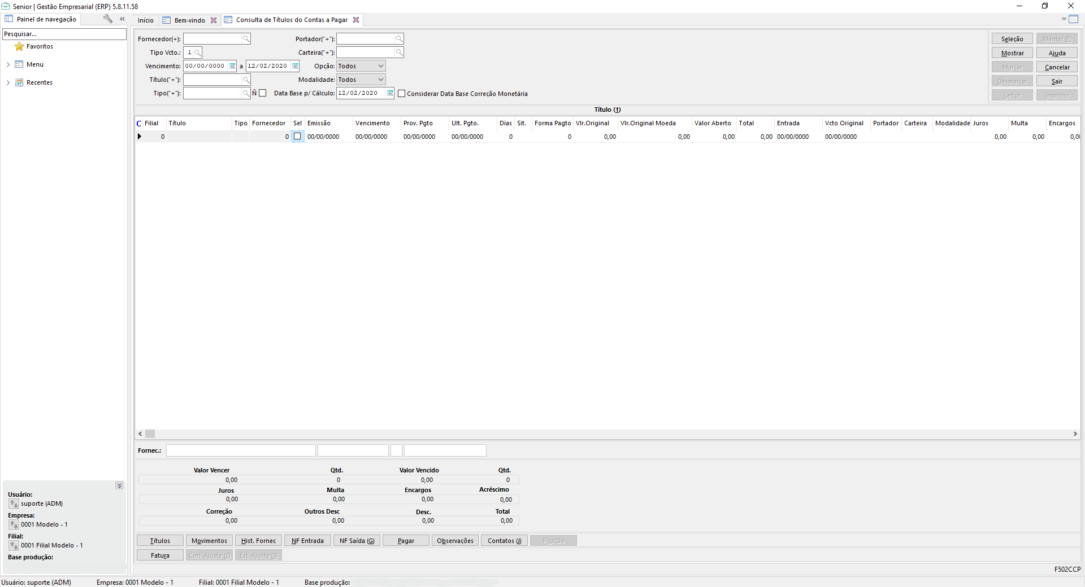The height and width of the screenshot is (587, 1085).
Task: Click the Pesquisar search field
Action: tap(64, 34)
